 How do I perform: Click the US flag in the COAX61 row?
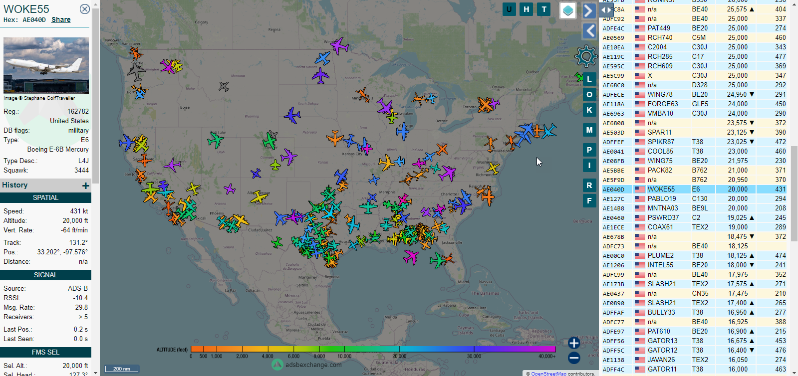click(639, 227)
